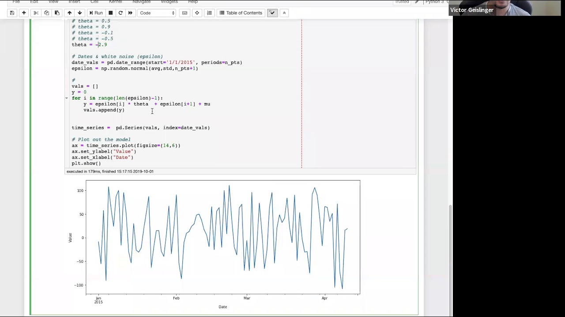The image size is (565, 317).
Task: Open the Edit menu
Action: 34,2
